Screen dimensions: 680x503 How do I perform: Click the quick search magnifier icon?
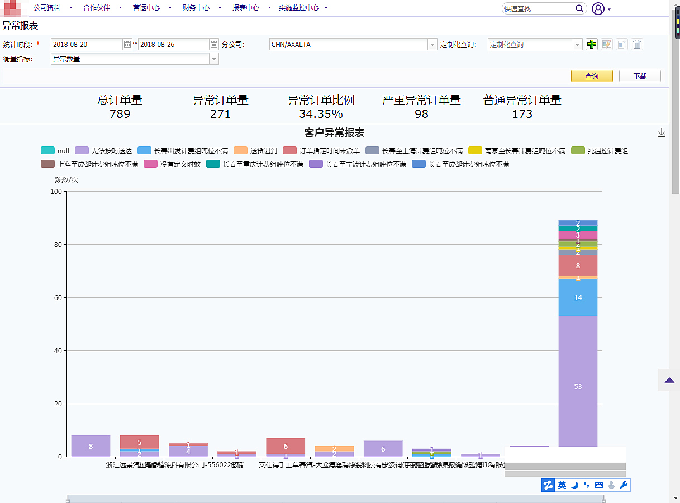pos(579,8)
